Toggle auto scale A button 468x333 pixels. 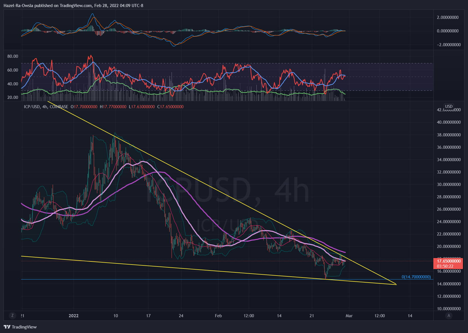click(449, 316)
